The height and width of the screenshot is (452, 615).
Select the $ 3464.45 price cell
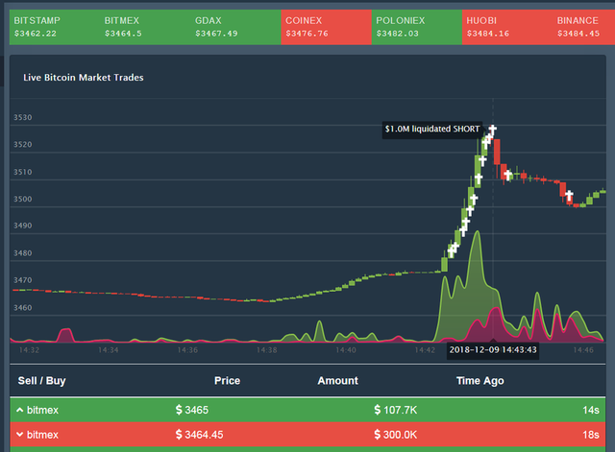point(199,435)
